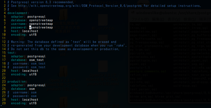Screen dimensions: 211x108
Task: Click 'postgresql' value on line 5
Action: coord(37,16)
